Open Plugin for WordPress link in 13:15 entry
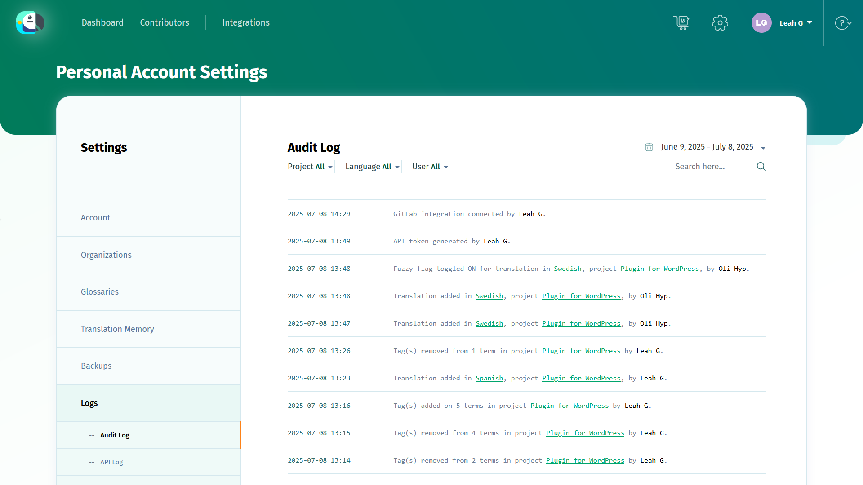Screen dimensions: 863x485 pos(585,433)
